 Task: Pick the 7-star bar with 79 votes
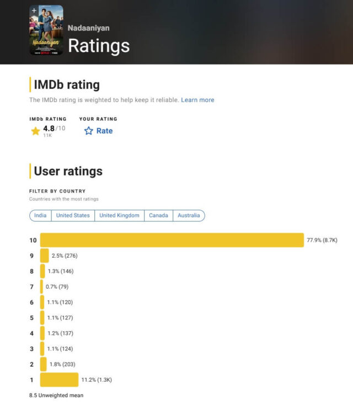(41, 286)
